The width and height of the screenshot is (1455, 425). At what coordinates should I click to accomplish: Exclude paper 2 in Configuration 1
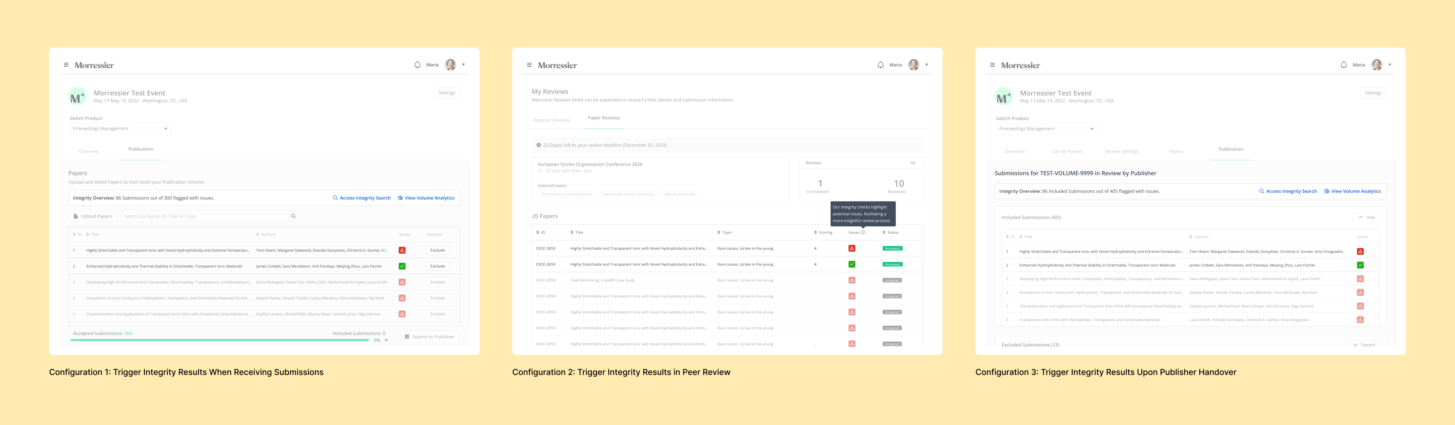coord(438,266)
